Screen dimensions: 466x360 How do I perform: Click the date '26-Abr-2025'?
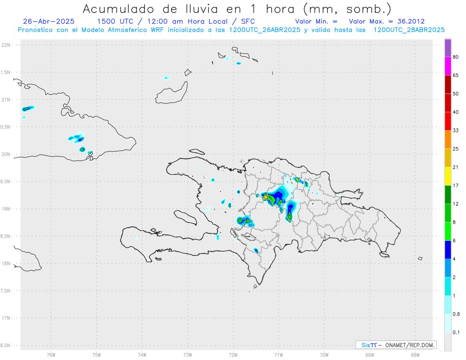click(x=49, y=21)
